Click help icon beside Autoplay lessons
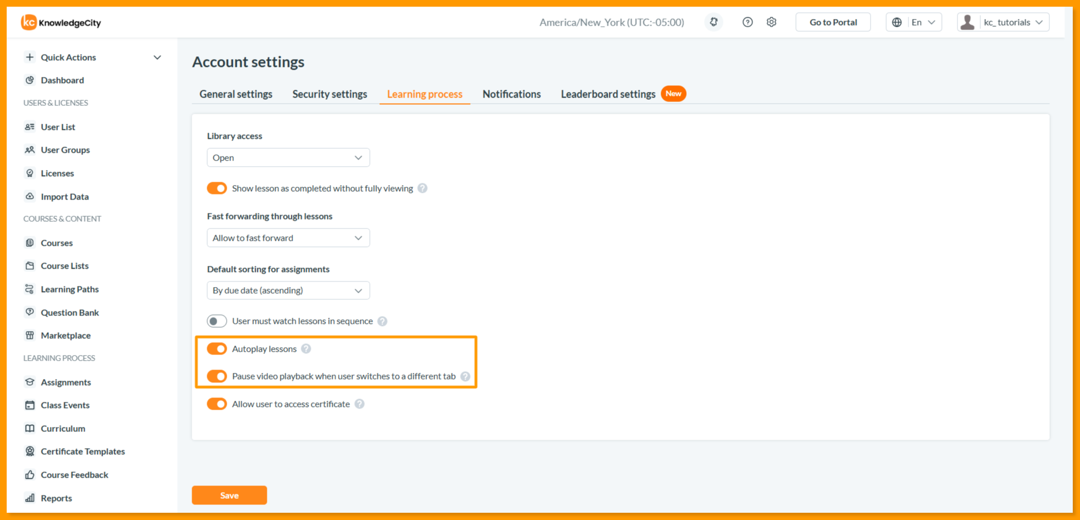Image resolution: width=1080 pixels, height=520 pixels. 306,348
